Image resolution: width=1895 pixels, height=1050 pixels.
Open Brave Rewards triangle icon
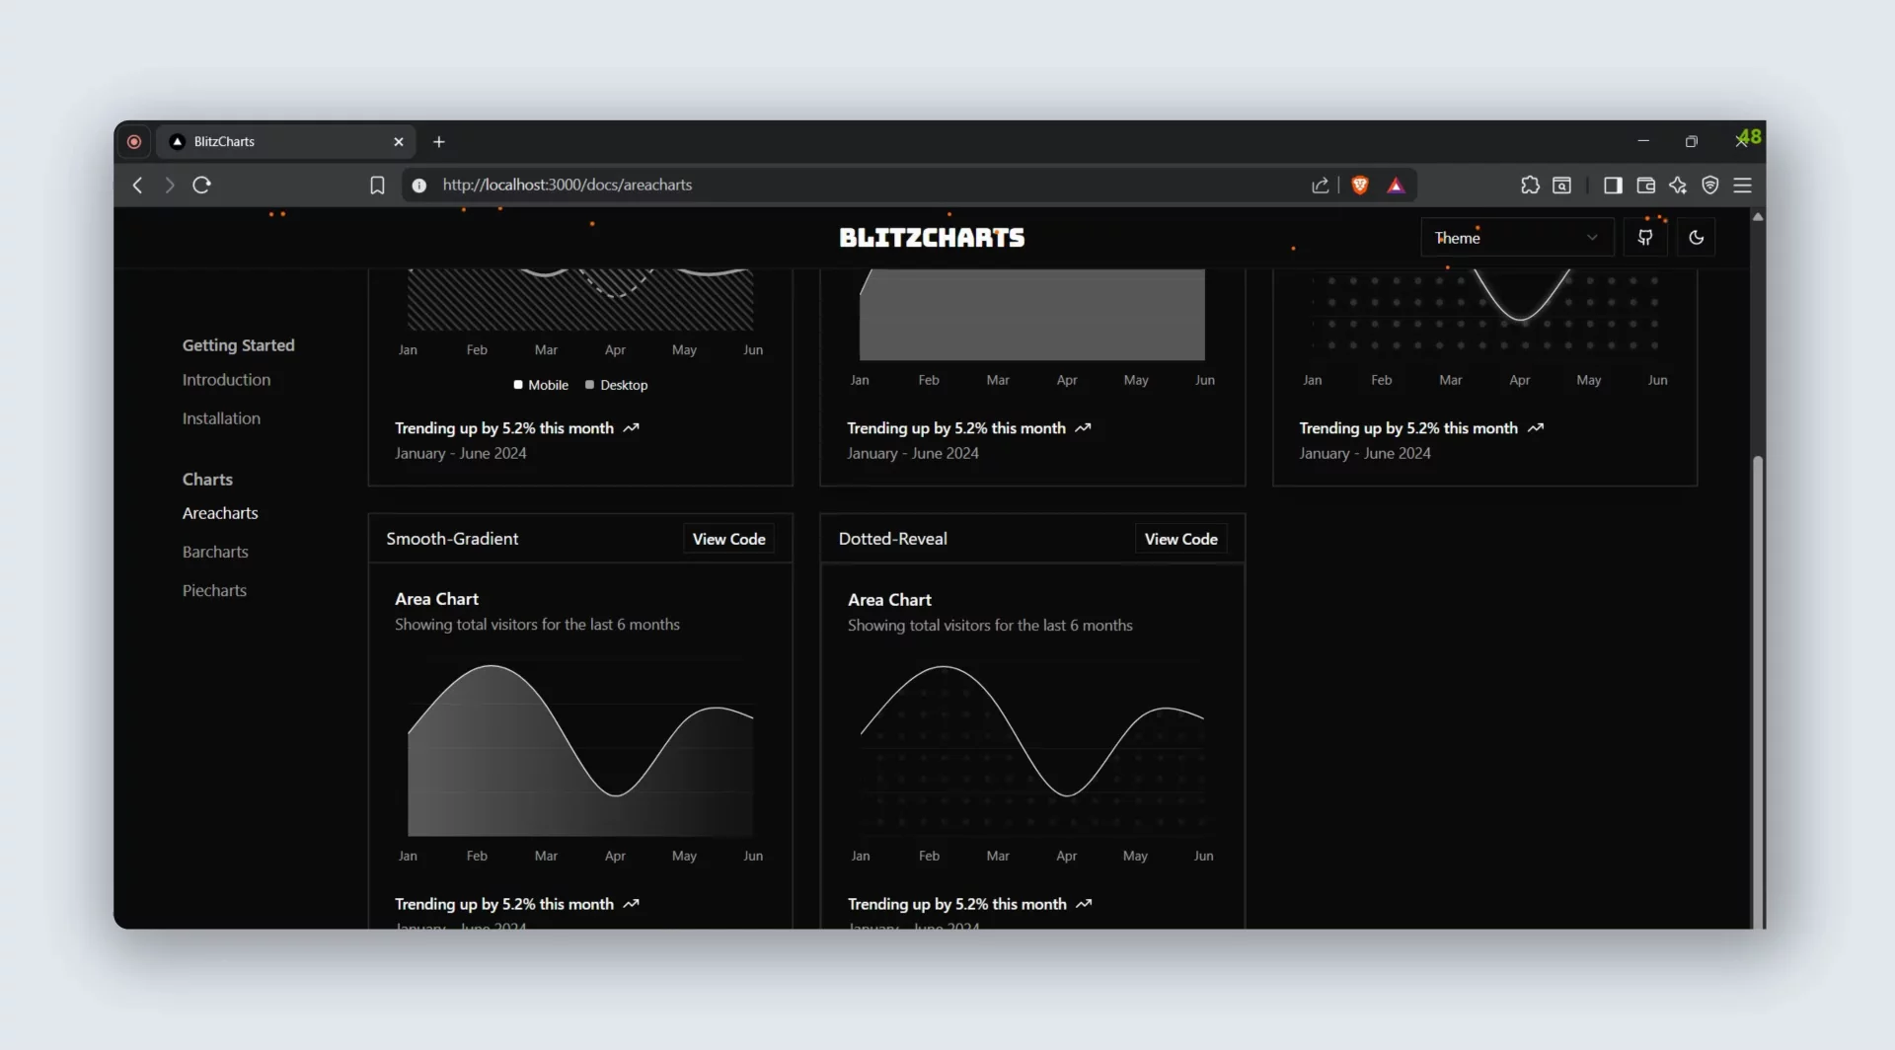tap(1396, 185)
